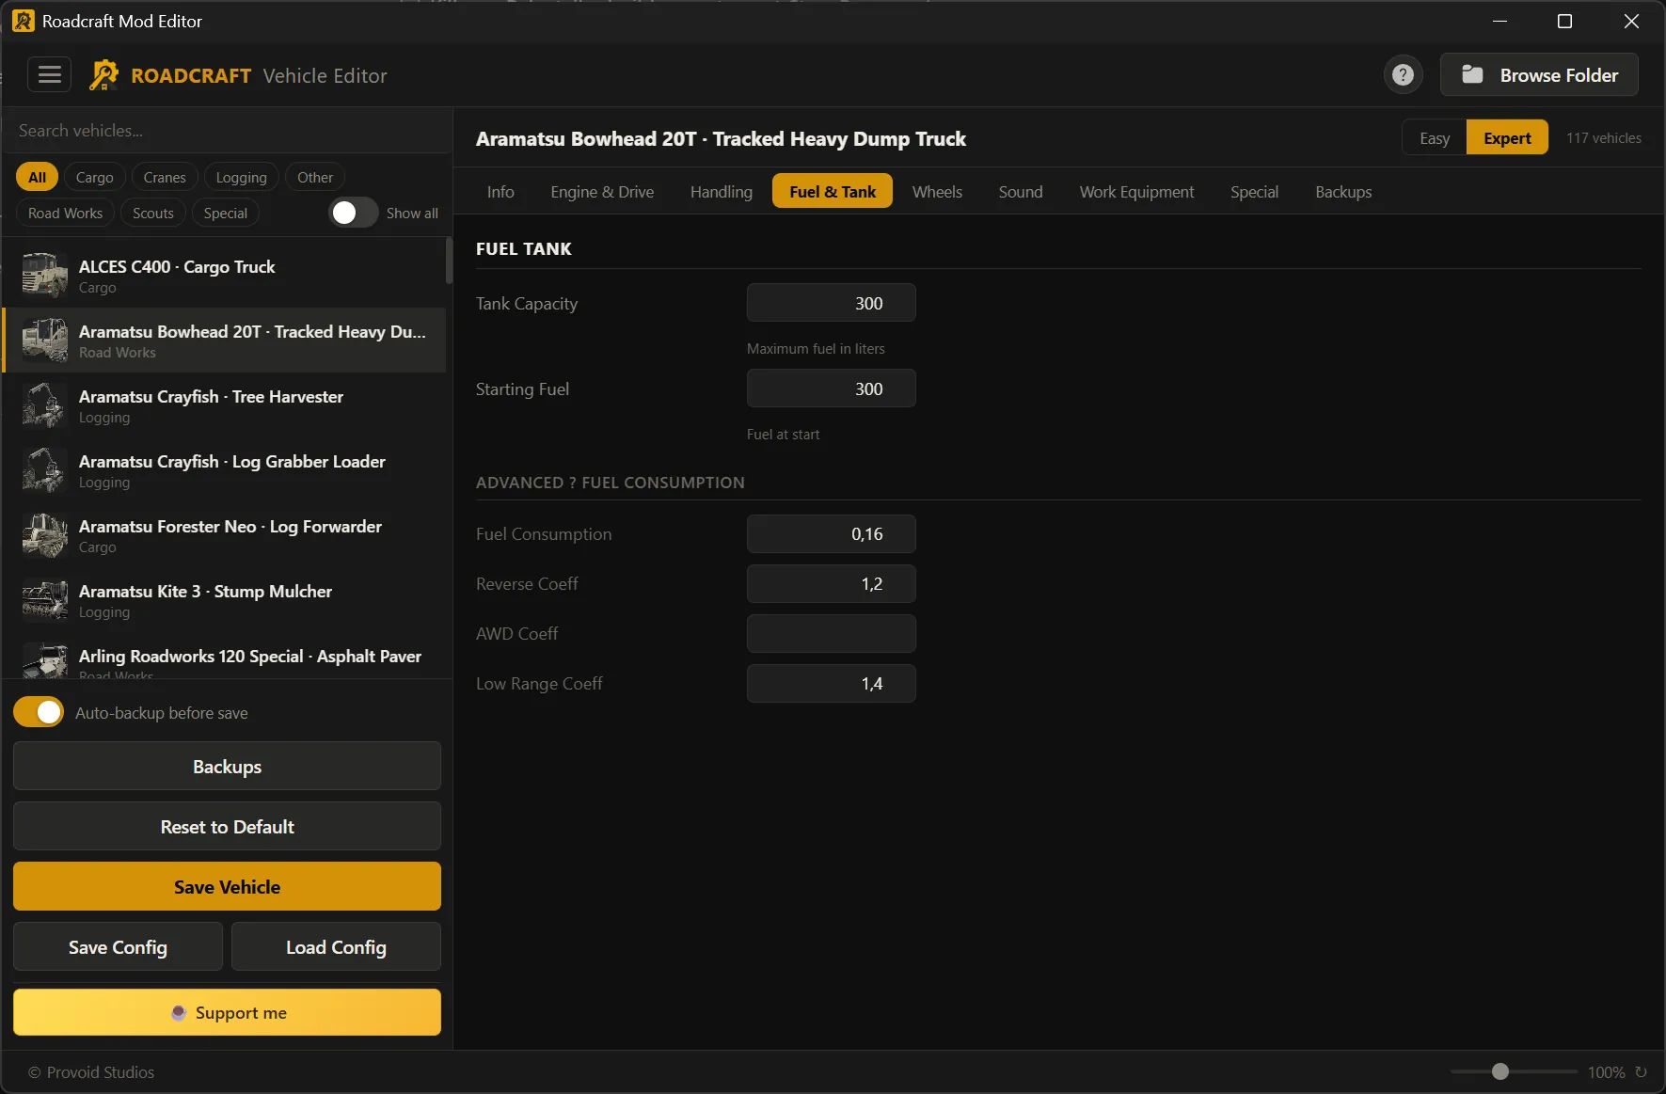This screenshot has width=1666, height=1094.
Task: Open the hamburger menu
Action: 49,74
